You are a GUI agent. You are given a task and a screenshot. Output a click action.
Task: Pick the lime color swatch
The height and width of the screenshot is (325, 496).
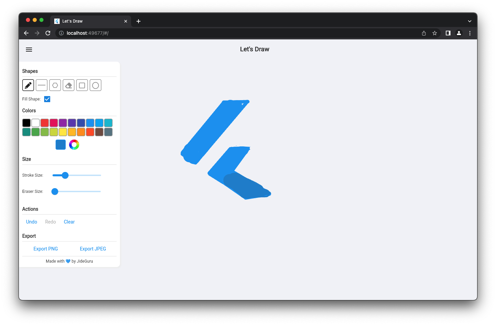(54, 132)
